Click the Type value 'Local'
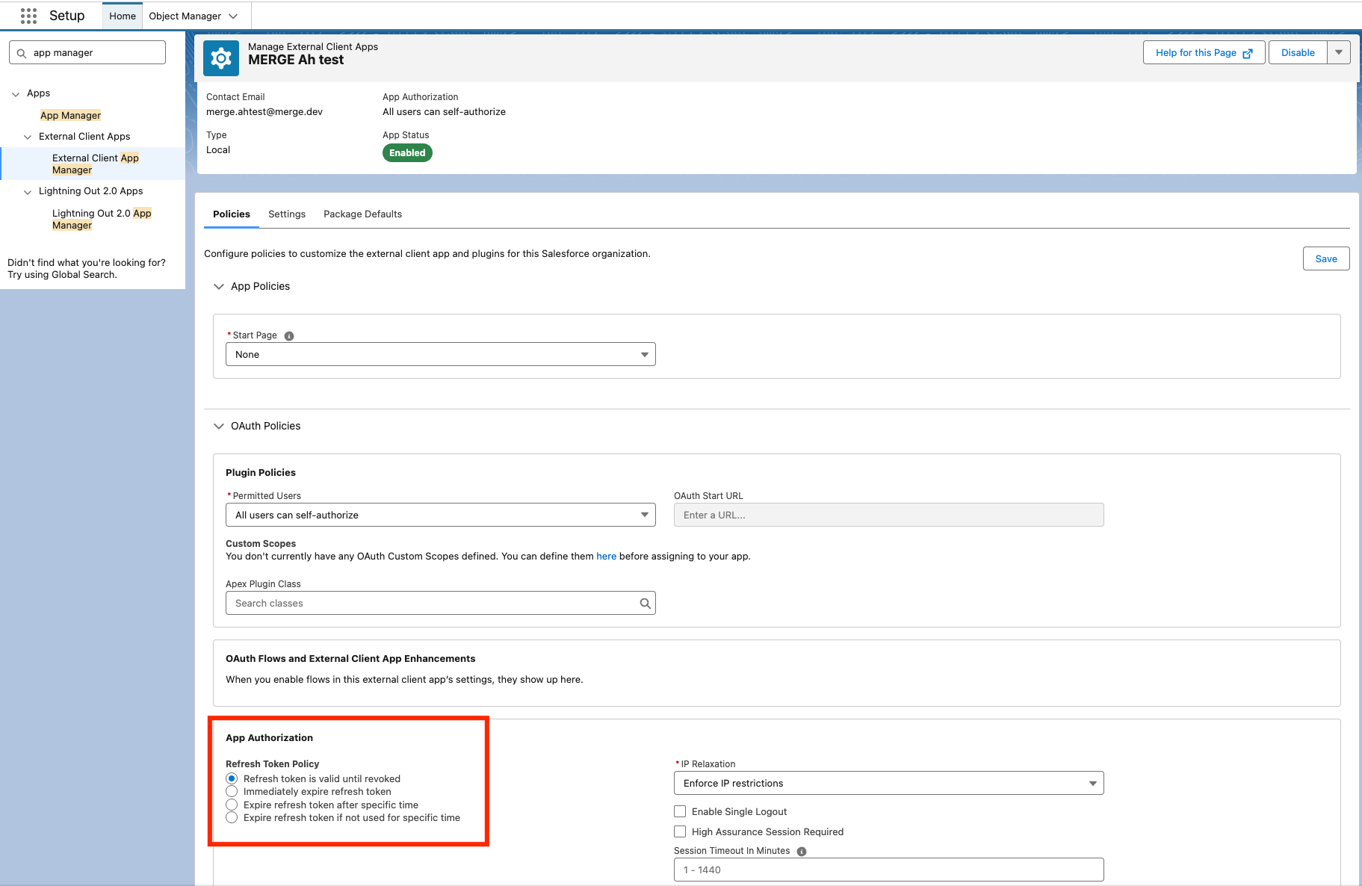 pos(218,150)
